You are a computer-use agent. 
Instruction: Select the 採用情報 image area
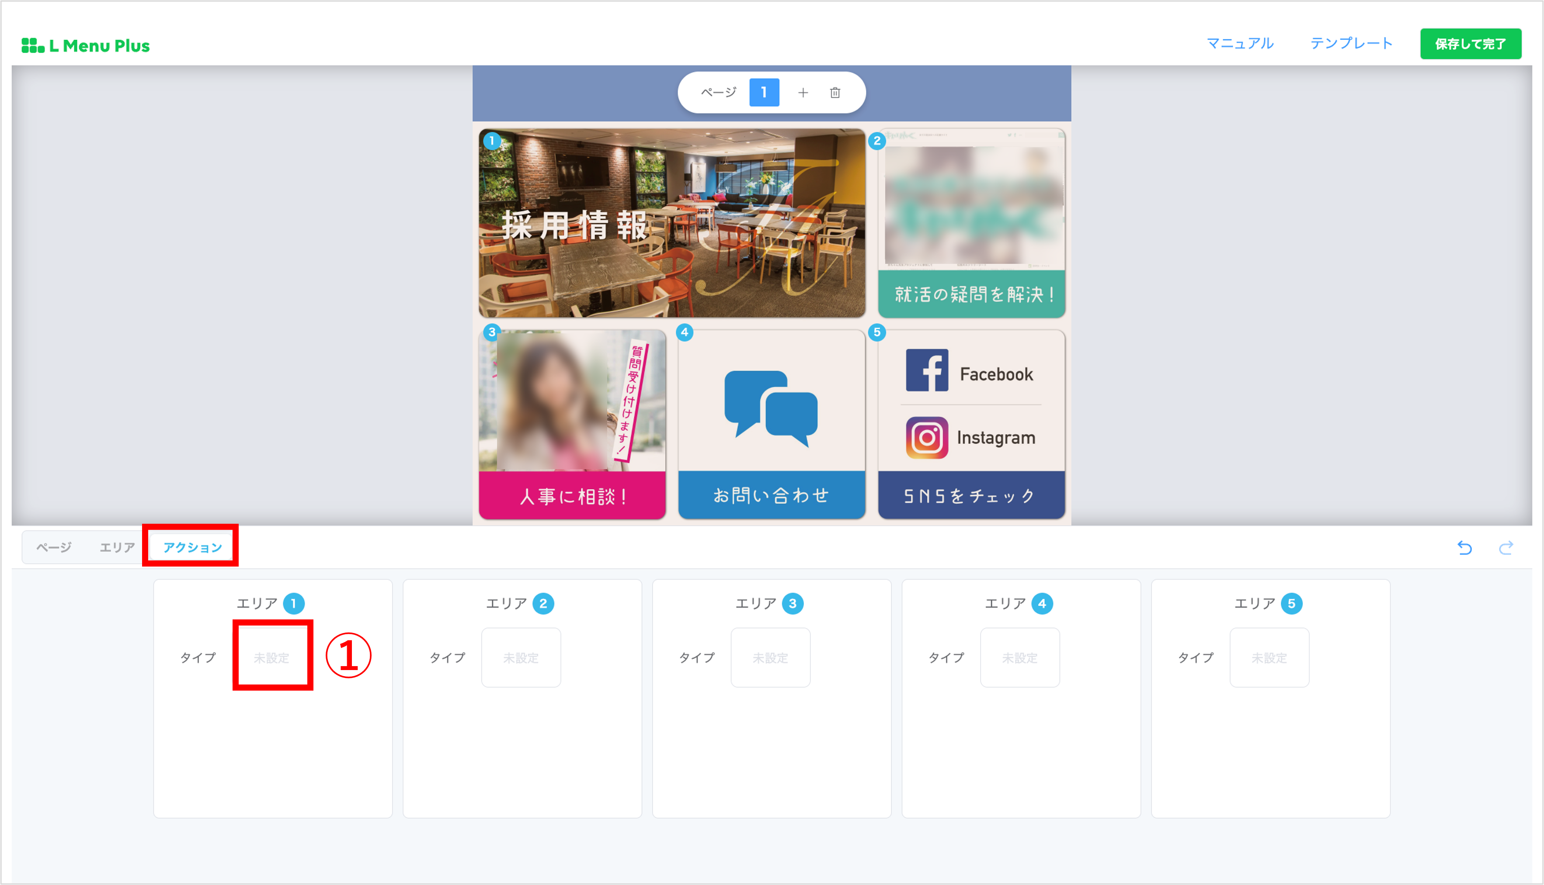click(671, 223)
